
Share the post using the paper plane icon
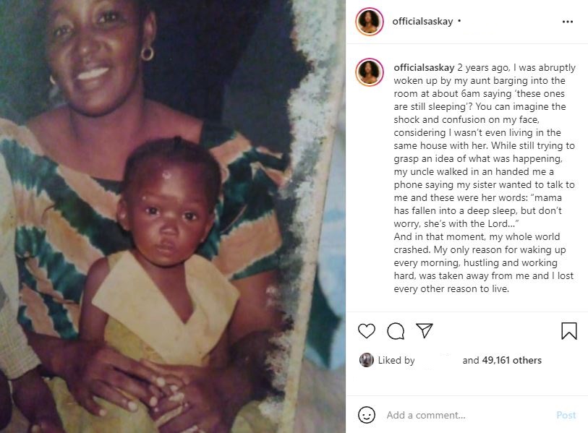pos(425,330)
